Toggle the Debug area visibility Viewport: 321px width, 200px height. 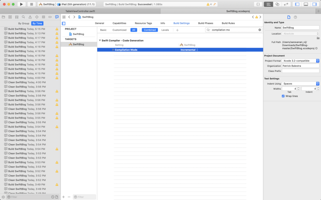coord(306,4)
